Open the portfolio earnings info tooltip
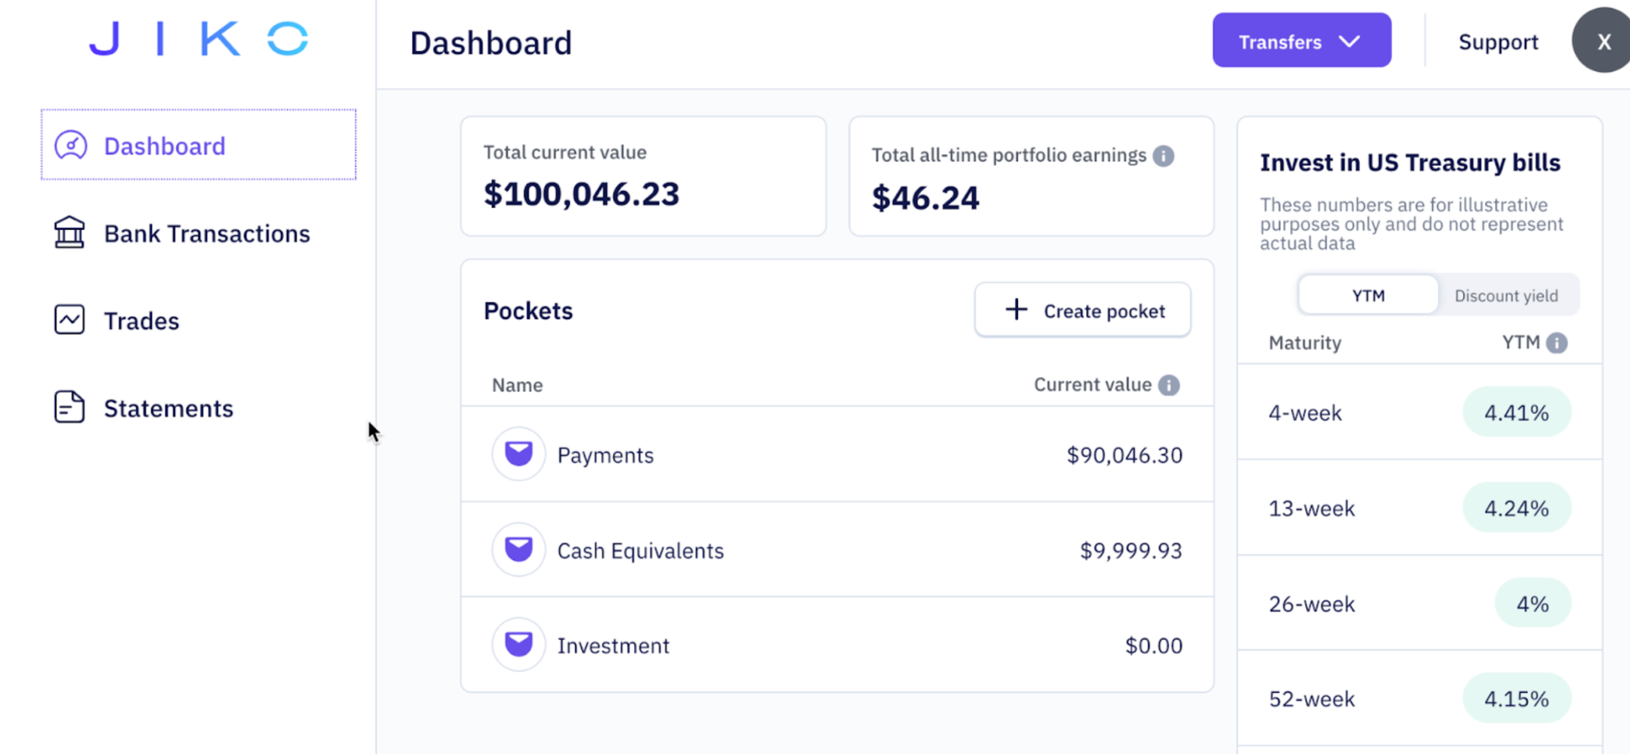 coord(1164,155)
